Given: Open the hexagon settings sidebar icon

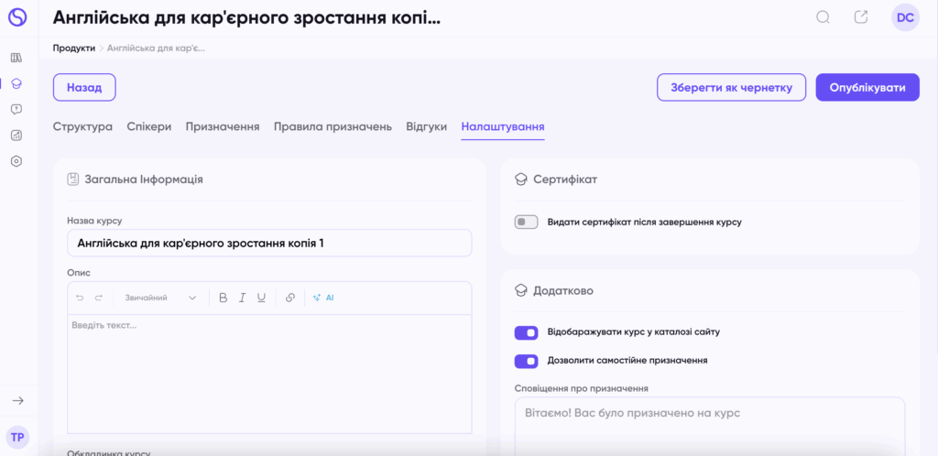Looking at the screenshot, I should (16, 161).
